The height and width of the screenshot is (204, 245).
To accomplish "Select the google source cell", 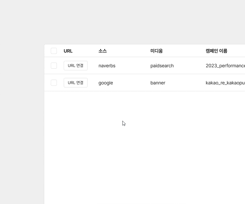I will [x=106, y=83].
